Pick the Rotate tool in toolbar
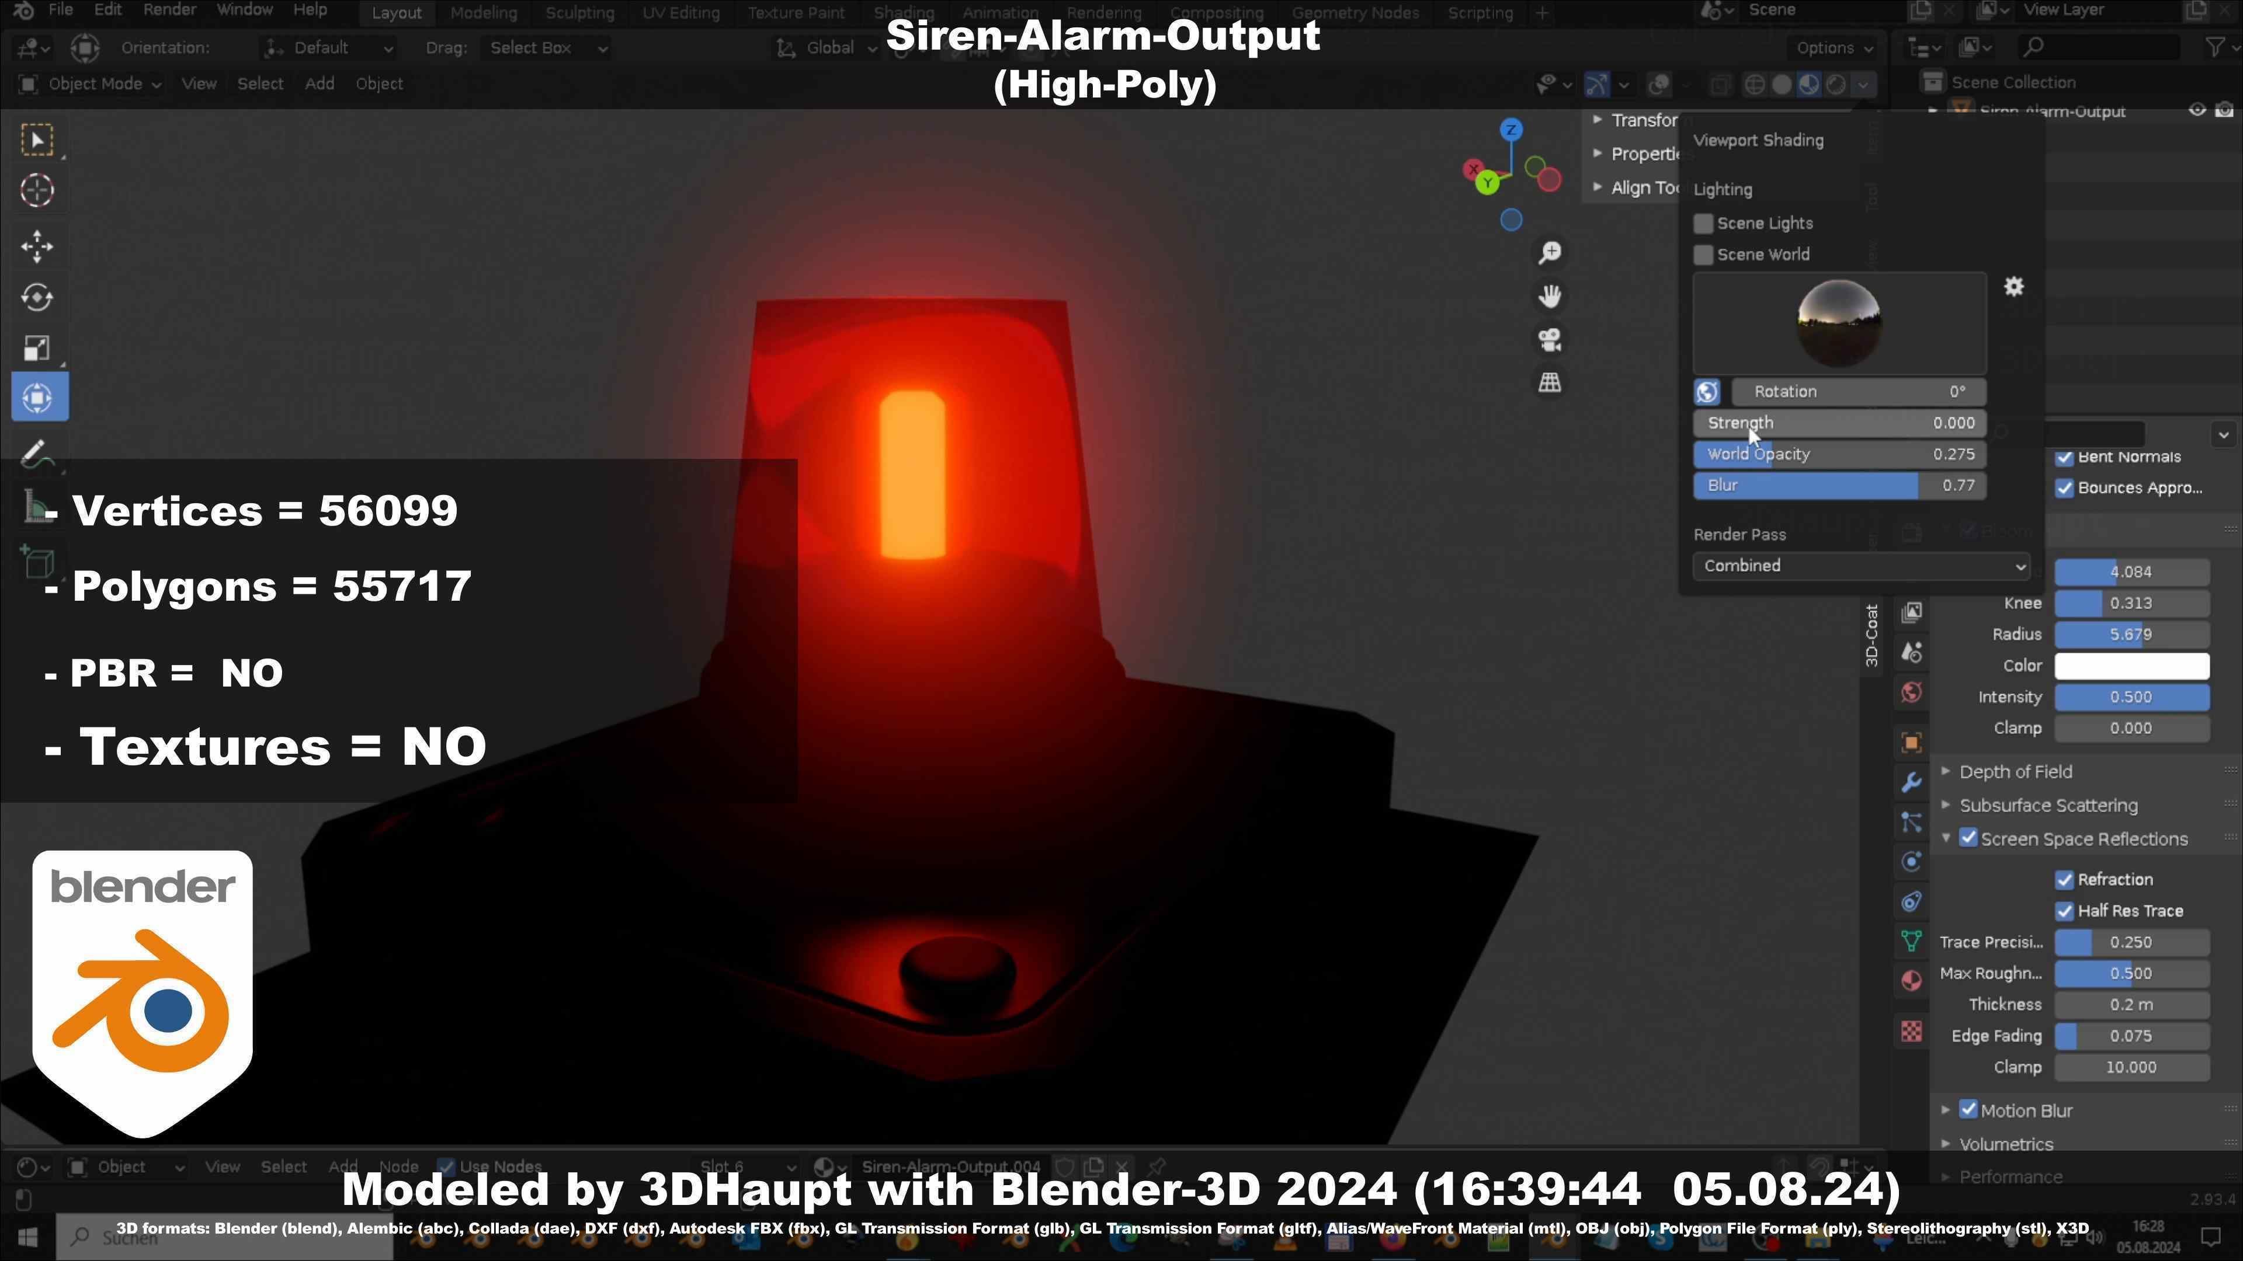Screen dimensions: 2243x1261 coord(37,297)
